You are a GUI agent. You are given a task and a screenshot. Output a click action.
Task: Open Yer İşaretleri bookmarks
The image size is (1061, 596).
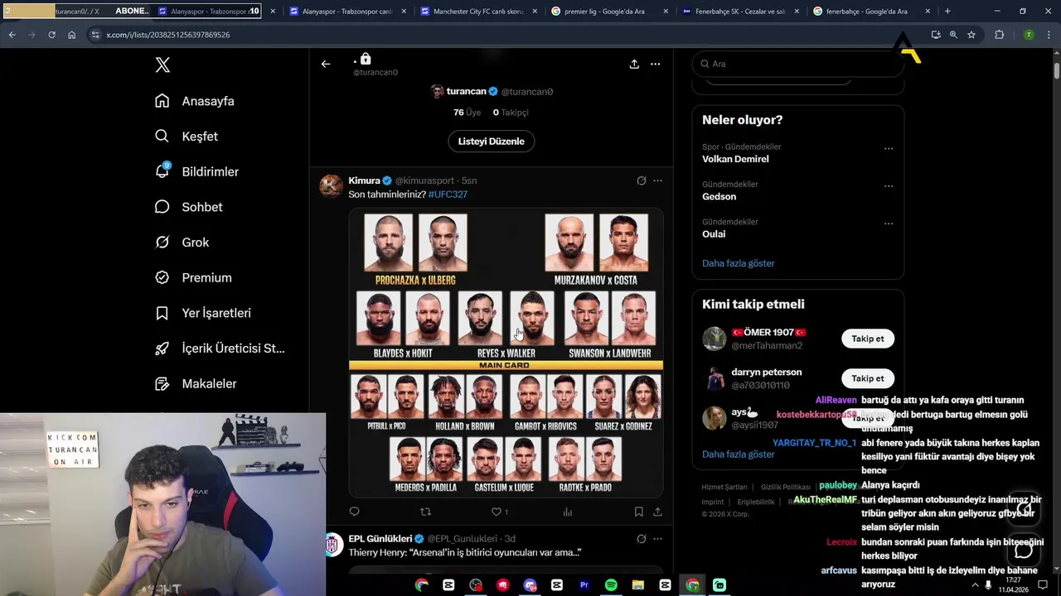pyautogui.click(x=203, y=313)
